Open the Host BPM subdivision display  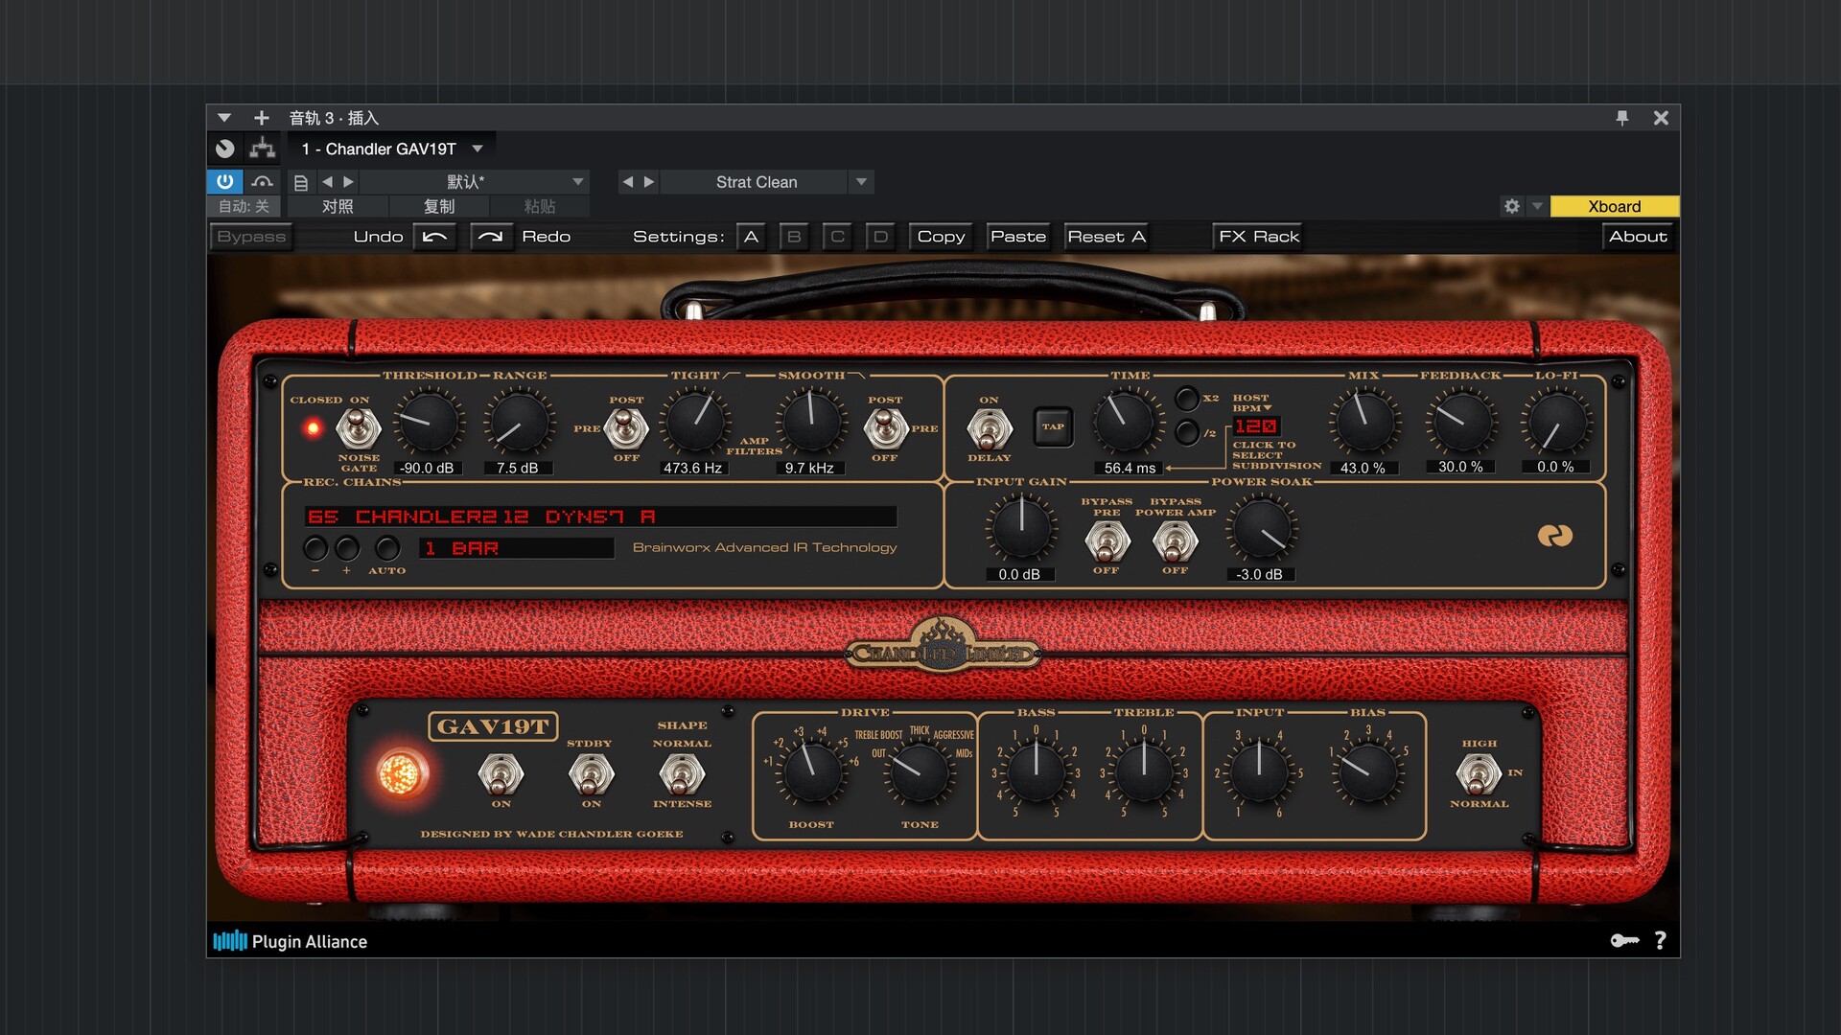tap(1256, 426)
